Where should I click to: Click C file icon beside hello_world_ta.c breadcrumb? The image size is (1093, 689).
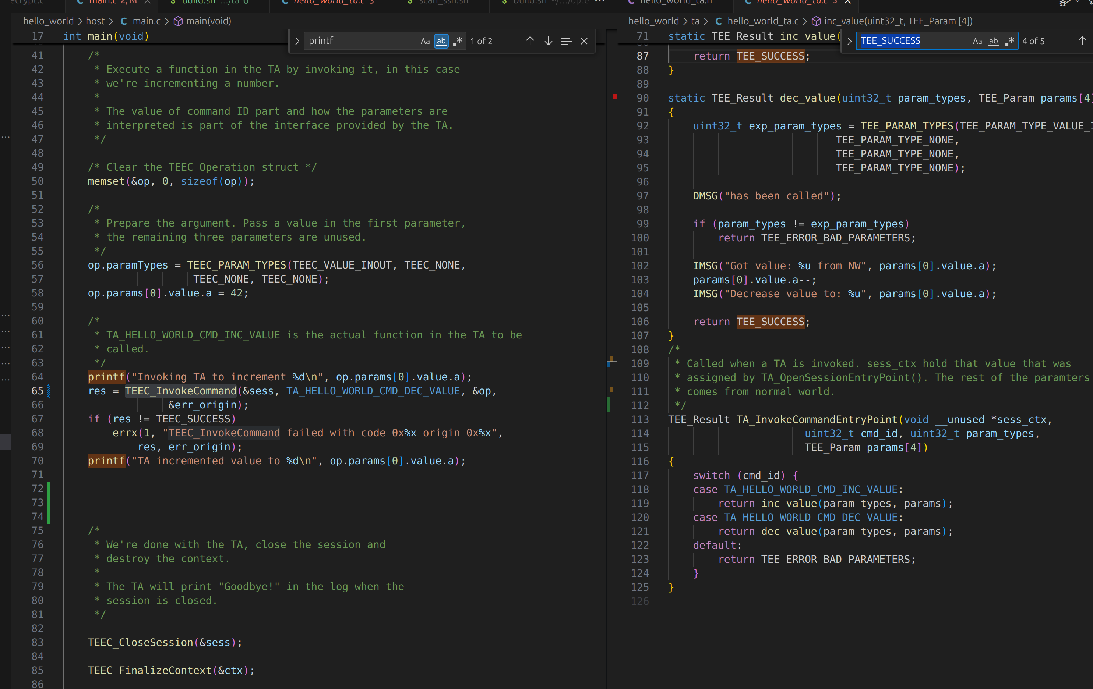[719, 21]
